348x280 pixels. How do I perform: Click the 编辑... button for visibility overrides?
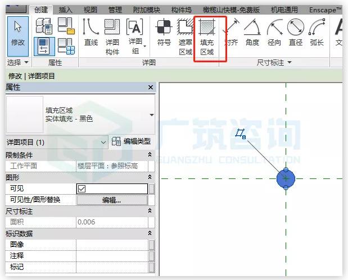coord(111,200)
